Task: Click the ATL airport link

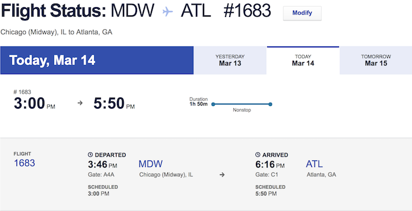Action: pyautogui.click(x=314, y=164)
